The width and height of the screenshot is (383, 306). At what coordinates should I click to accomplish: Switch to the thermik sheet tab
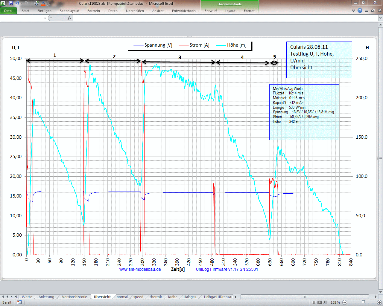click(x=156, y=297)
